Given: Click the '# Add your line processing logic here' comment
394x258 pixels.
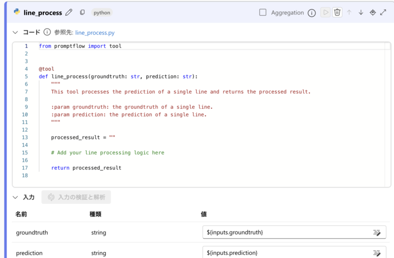Looking at the screenshot, I should point(107,153).
